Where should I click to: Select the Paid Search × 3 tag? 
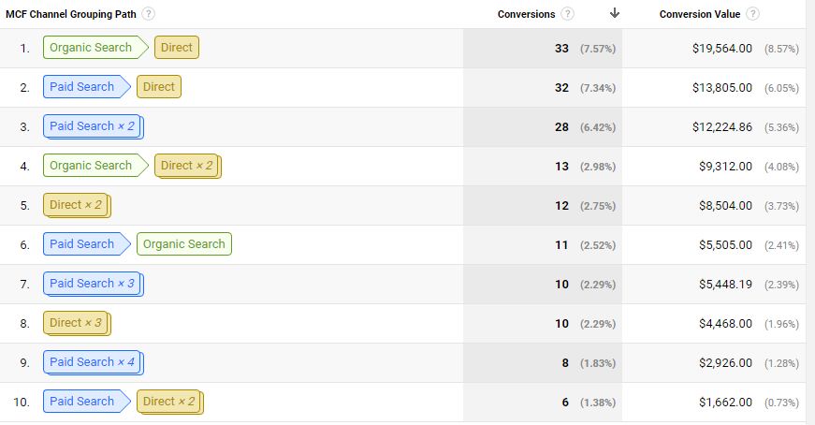click(93, 284)
